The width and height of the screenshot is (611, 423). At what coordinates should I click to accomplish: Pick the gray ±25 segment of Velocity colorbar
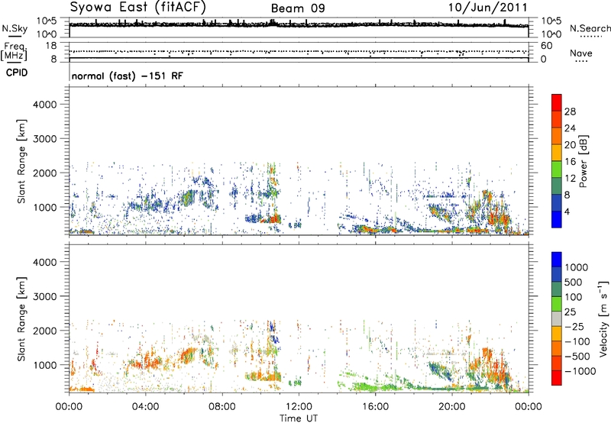click(x=557, y=318)
